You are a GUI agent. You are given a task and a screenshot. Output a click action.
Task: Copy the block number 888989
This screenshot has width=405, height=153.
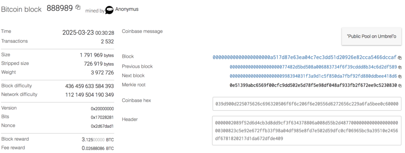pos(78,8)
